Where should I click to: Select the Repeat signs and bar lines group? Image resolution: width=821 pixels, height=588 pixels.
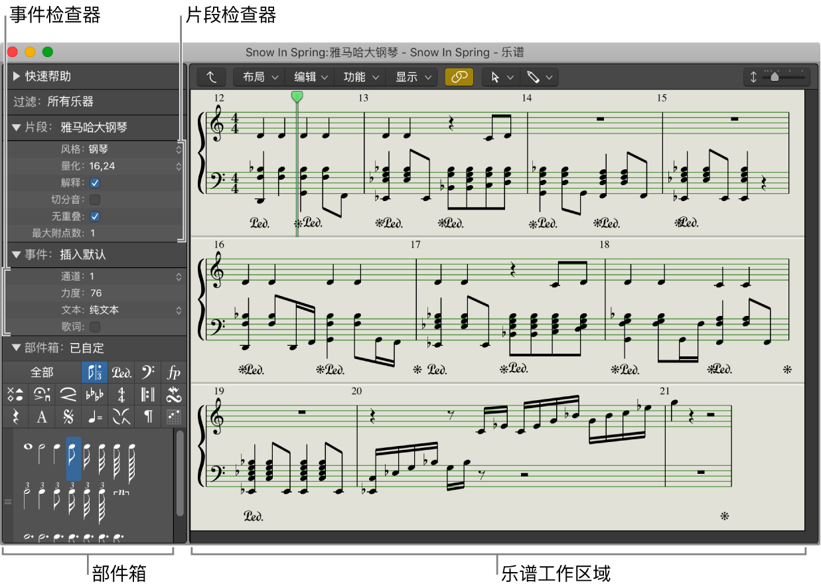[x=147, y=395]
